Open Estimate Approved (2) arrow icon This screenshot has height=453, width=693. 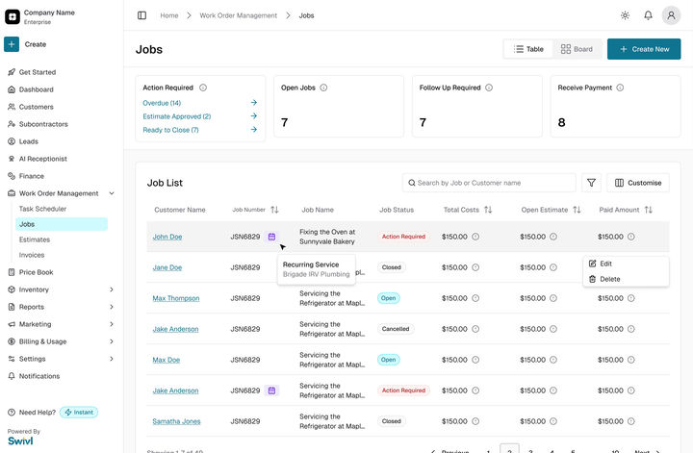click(254, 116)
